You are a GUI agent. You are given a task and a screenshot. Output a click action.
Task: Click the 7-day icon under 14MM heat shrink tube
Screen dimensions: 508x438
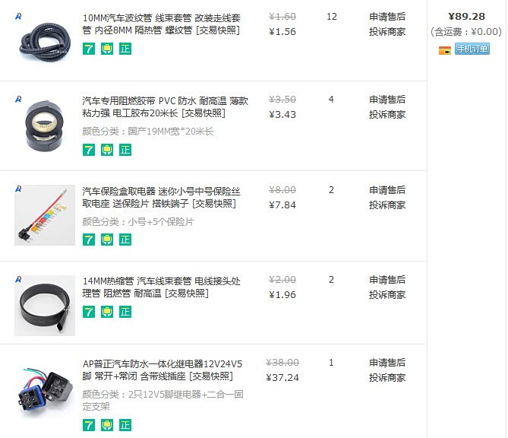(89, 312)
